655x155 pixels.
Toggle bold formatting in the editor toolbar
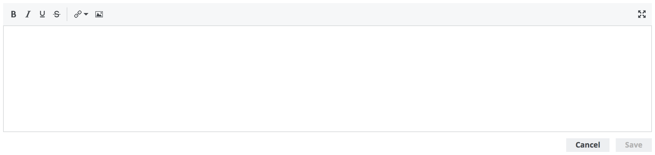point(13,14)
